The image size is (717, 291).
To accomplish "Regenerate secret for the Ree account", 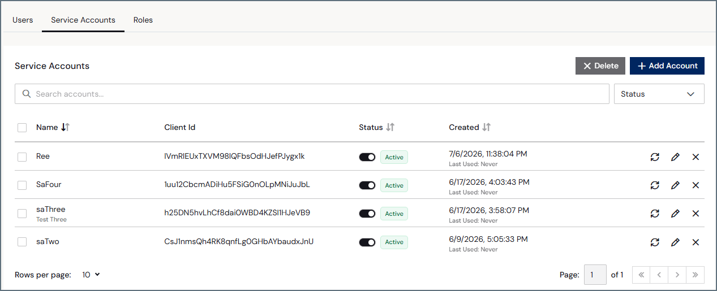I will (655, 157).
